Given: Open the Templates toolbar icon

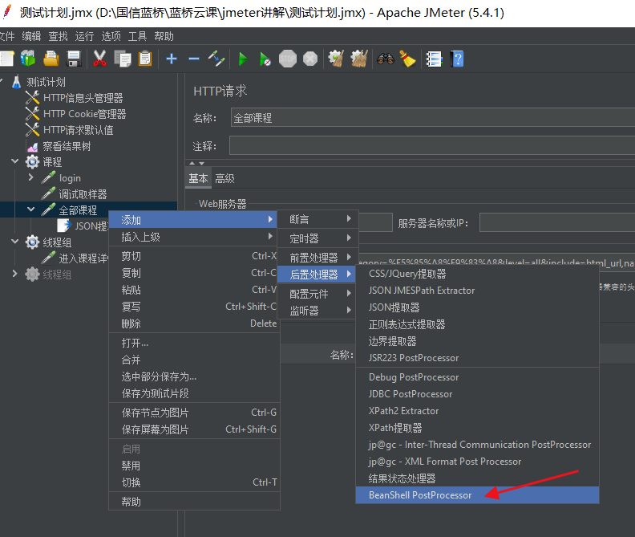Looking at the screenshot, I should pyautogui.click(x=28, y=59).
